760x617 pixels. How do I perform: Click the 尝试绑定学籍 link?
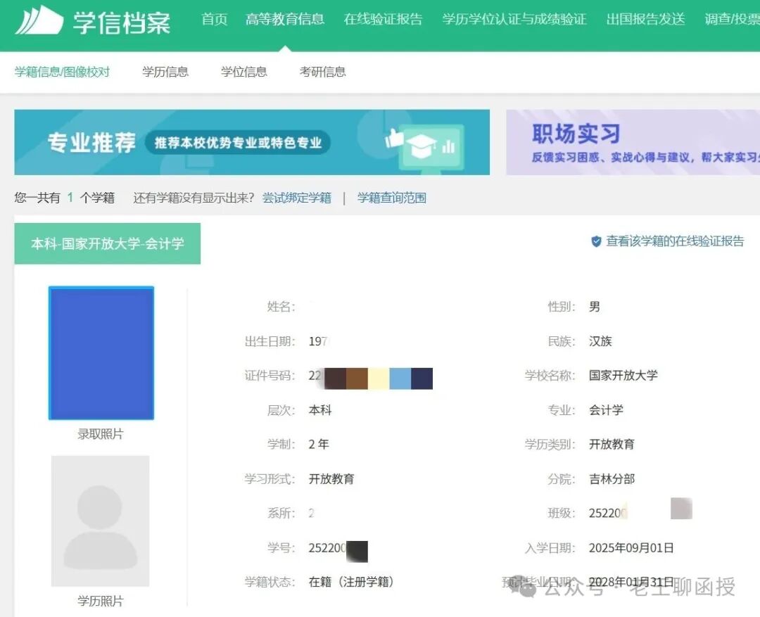click(297, 198)
